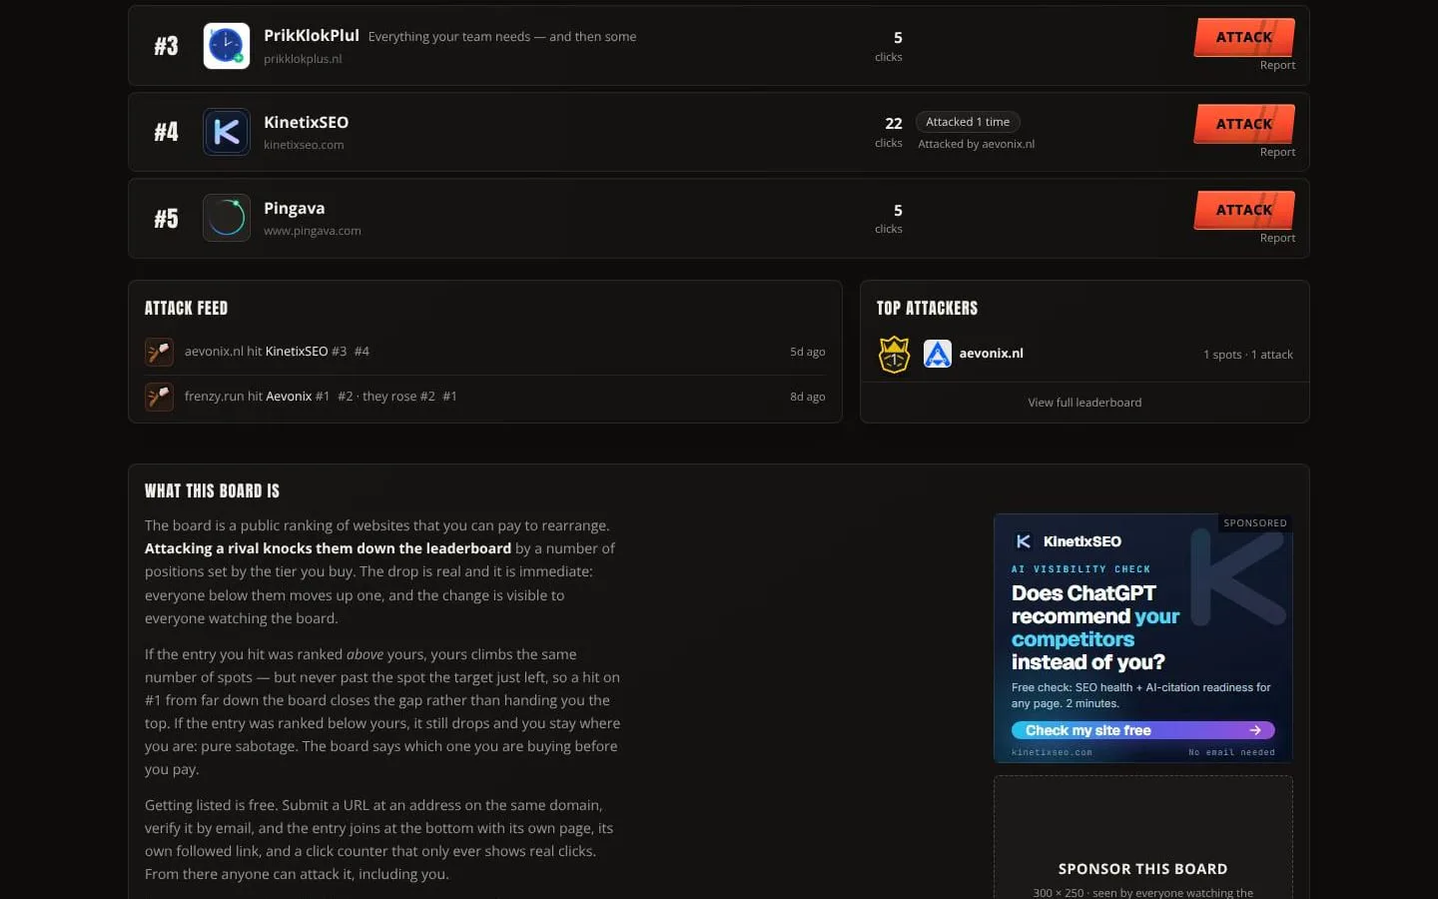
Task: Click the aevonix.nl logo icon in Top Attackers
Action: [938, 354]
